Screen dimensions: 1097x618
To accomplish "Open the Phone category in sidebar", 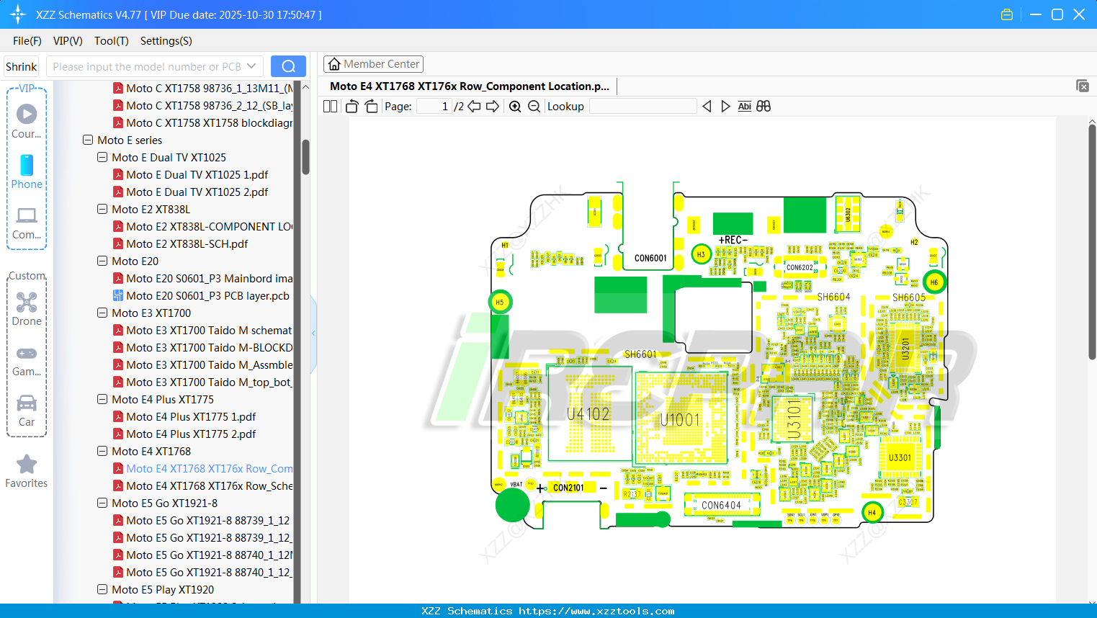I will pyautogui.click(x=27, y=172).
